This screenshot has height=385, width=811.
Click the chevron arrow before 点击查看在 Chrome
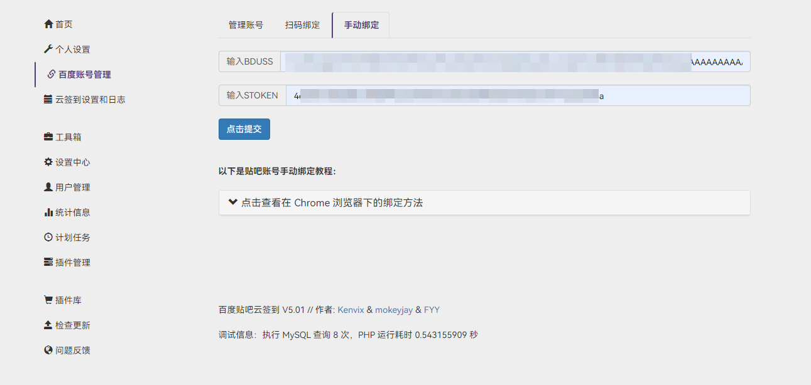233,203
